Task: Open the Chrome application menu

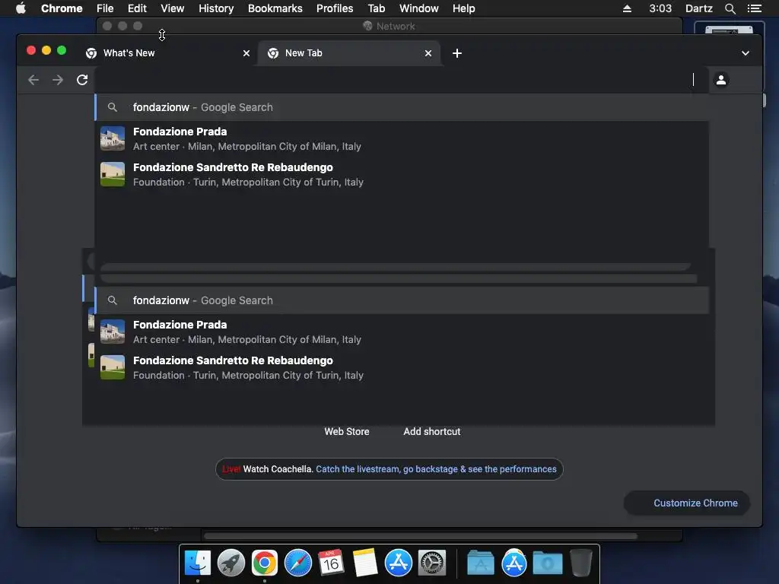Action: [62, 8]
